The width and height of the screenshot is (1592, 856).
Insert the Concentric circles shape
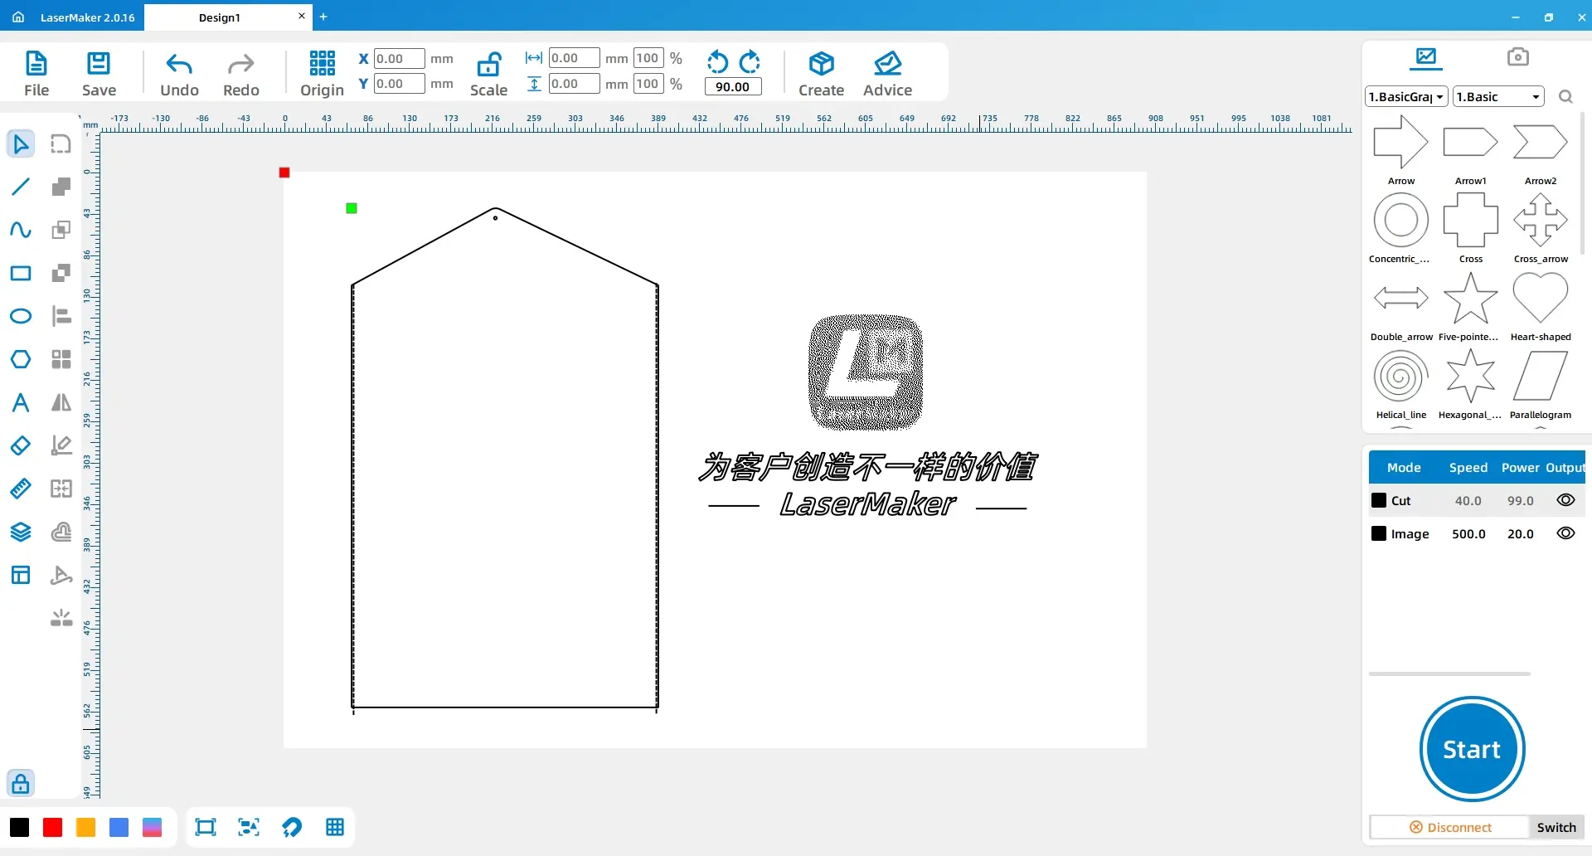click(x=1400, y=227)
